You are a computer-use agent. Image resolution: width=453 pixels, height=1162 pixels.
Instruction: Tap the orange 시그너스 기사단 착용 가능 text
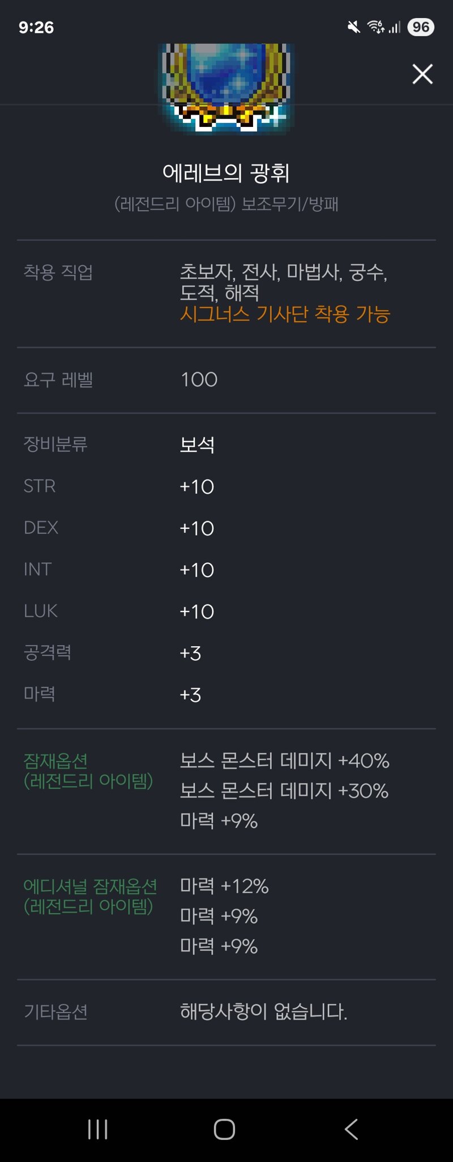pos(285,313)
